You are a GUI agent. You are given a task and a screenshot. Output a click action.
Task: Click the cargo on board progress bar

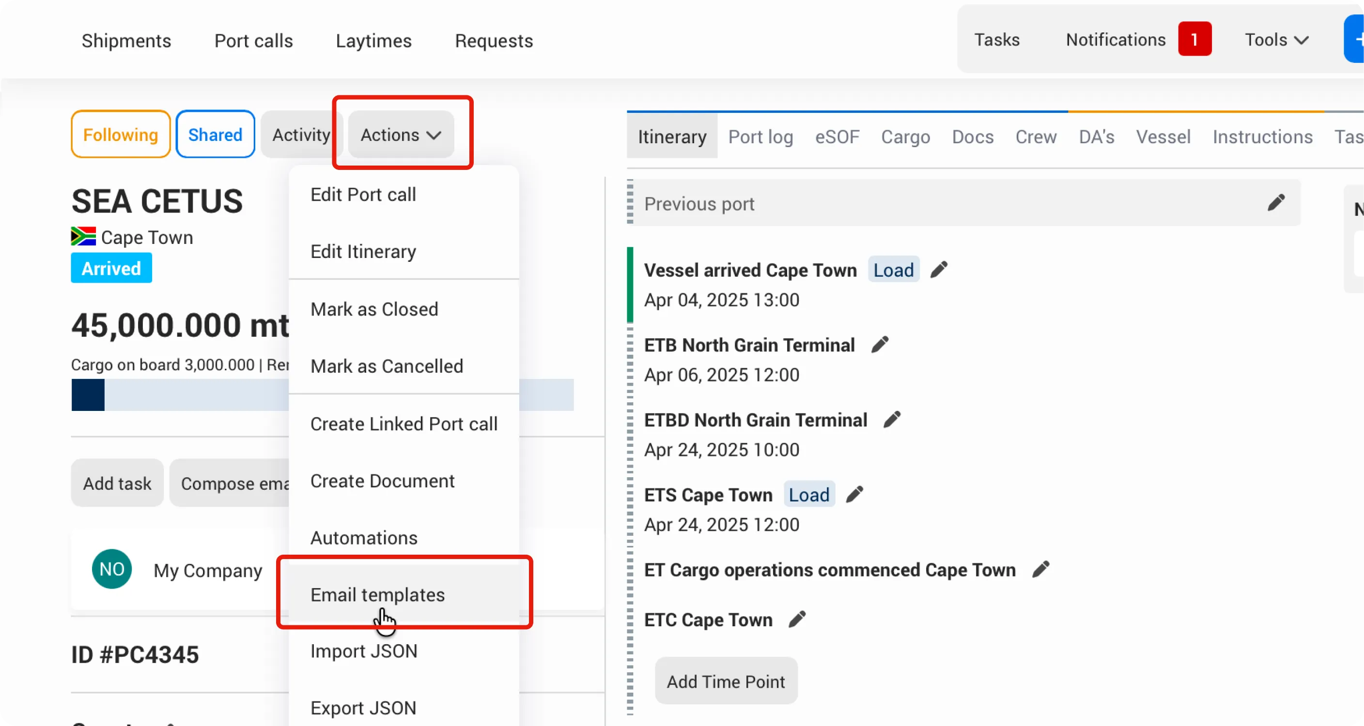[x=323, y=395]
